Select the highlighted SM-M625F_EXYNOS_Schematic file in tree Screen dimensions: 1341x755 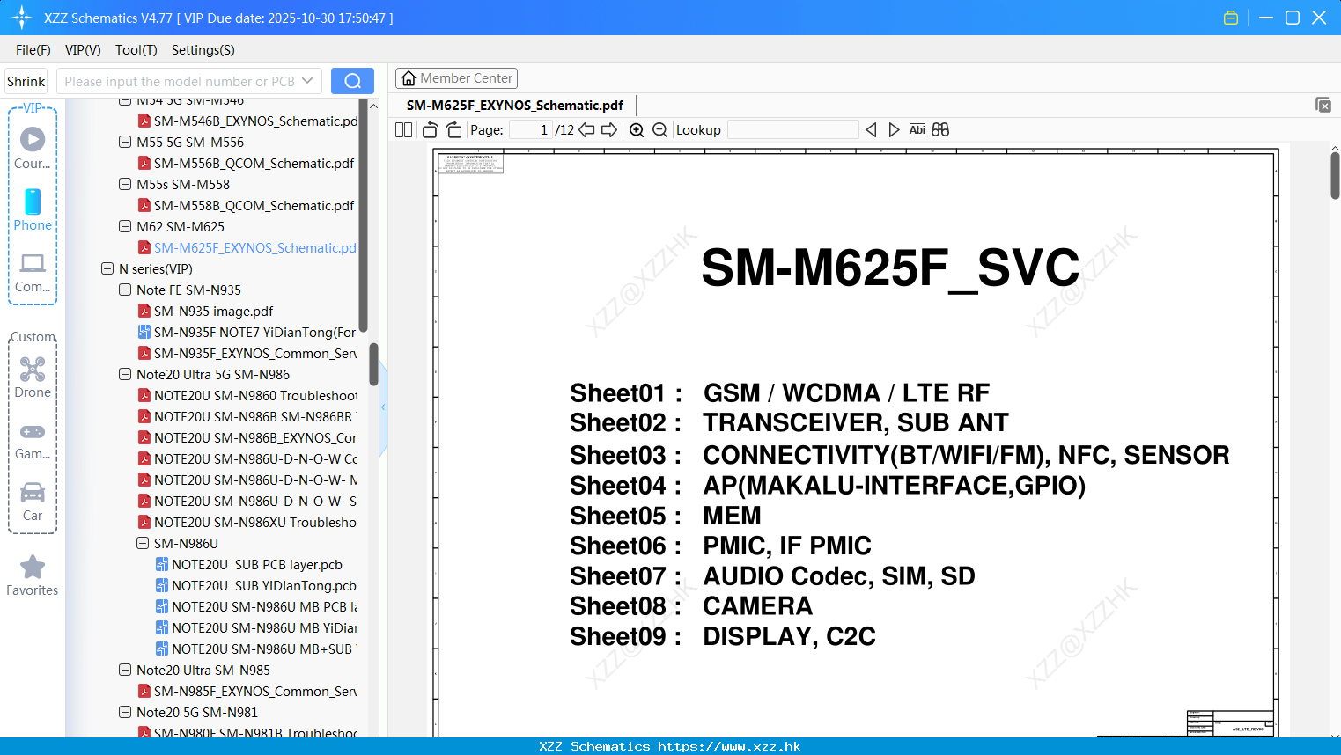pyautogui.click(x=247, y=247)
